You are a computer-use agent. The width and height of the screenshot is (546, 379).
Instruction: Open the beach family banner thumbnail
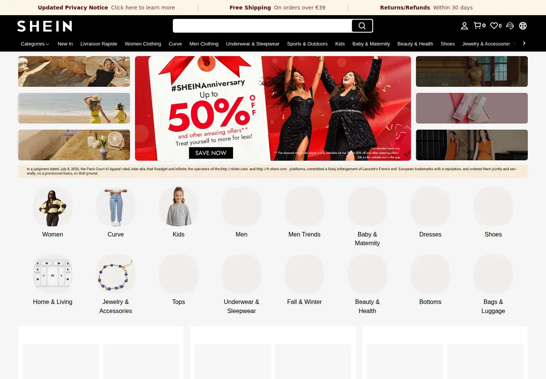tap(74, 108)
